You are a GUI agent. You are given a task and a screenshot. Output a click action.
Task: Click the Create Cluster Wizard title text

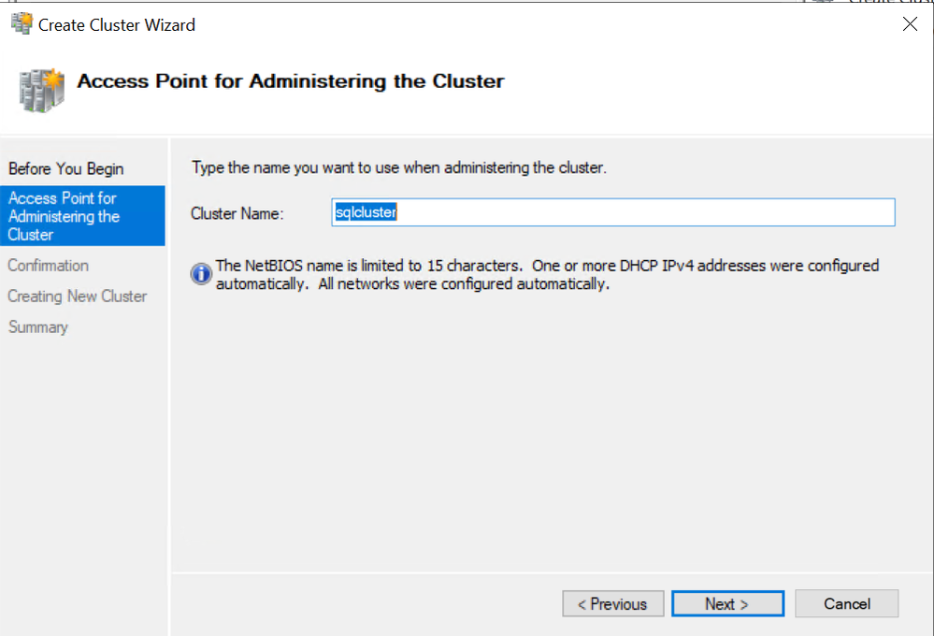coord(117,25)
